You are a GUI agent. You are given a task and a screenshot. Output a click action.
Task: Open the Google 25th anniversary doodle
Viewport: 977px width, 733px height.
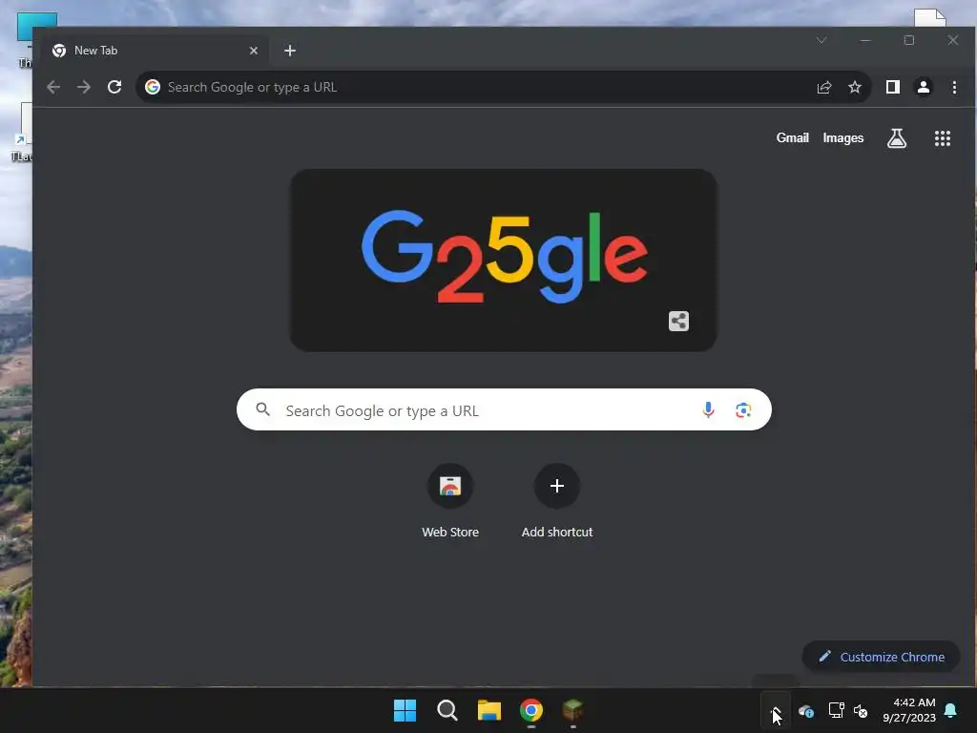click(x=504, y=260)
